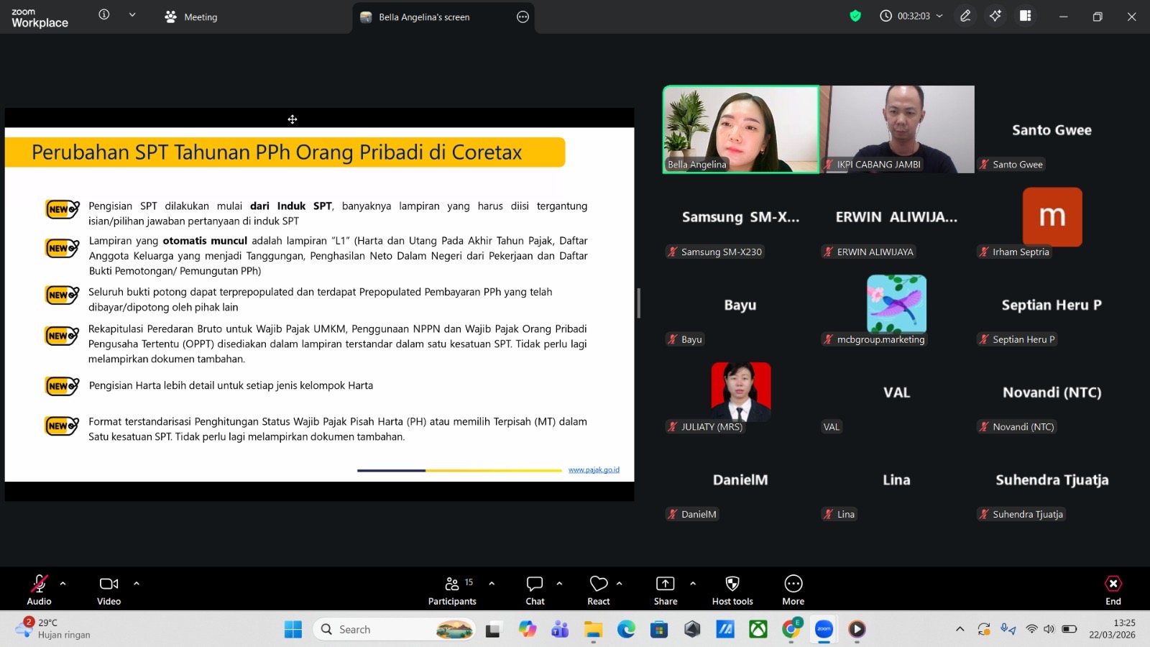
Task: Change the gallery view layout
Action: (x=1026, y=15)
